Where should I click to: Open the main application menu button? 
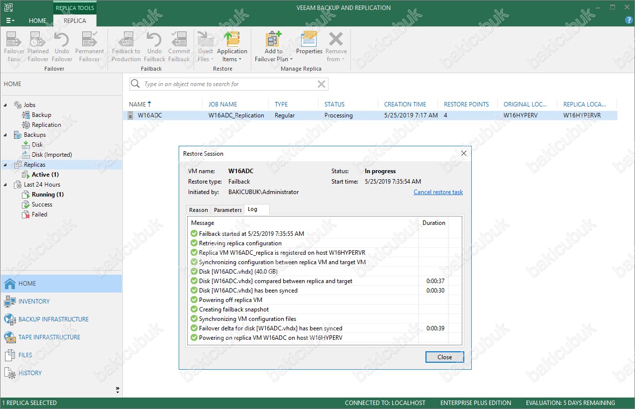pyautogui.click(x=10, y=20)
